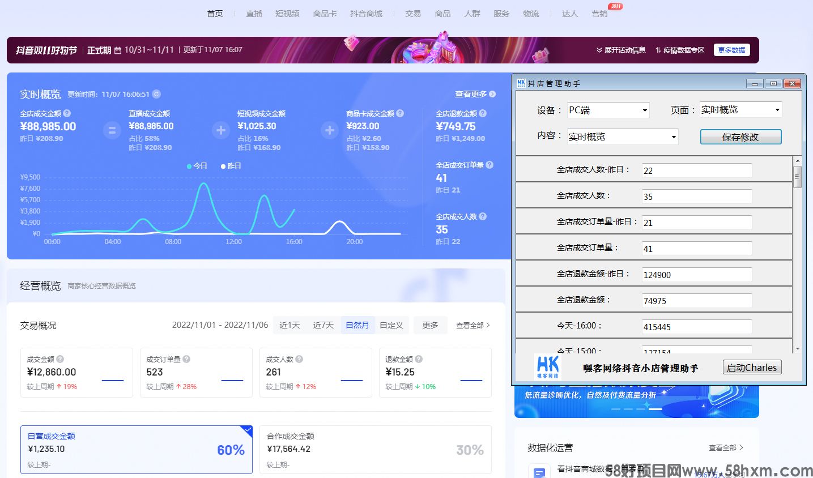This screenshot has width=813, height=478.
Task: Click help icon beside 退款金额 card
Action: [x=419, y=359]
